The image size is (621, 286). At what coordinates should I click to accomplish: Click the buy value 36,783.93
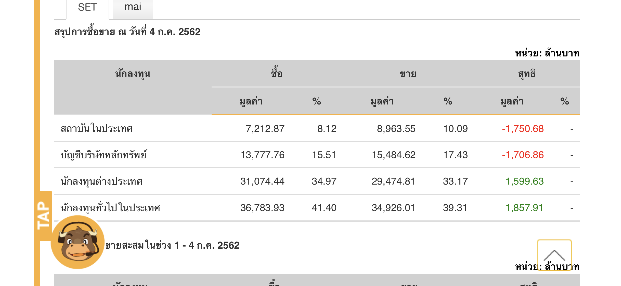point(262,208)
